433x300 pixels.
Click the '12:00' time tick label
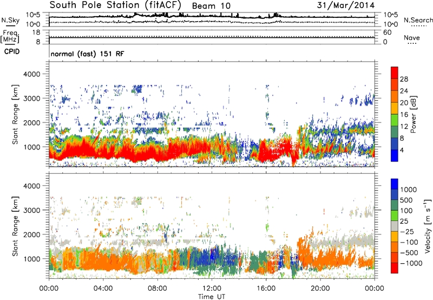tap(212, 289)
